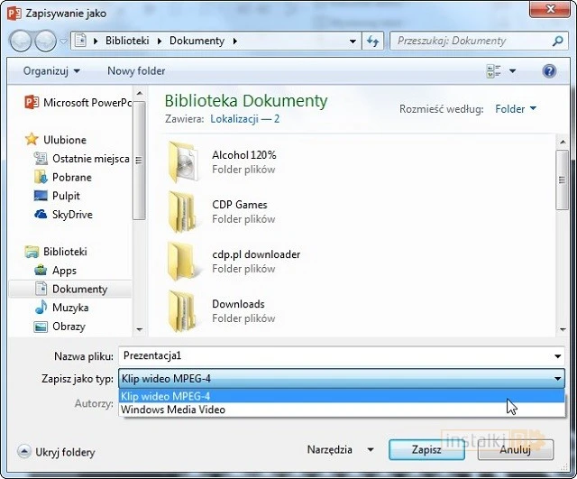
Task: Choose Windows Media Video file type
Action: (342, 410)
